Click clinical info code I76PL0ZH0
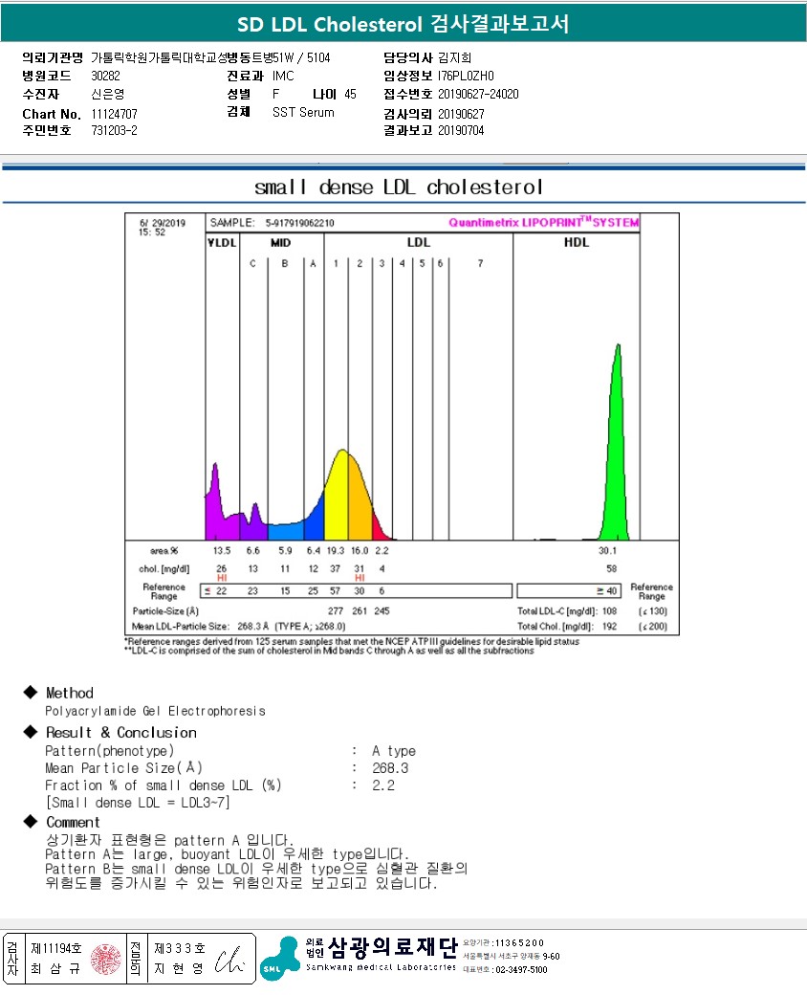This screenshot has width=807, height=995. point(466,76)
